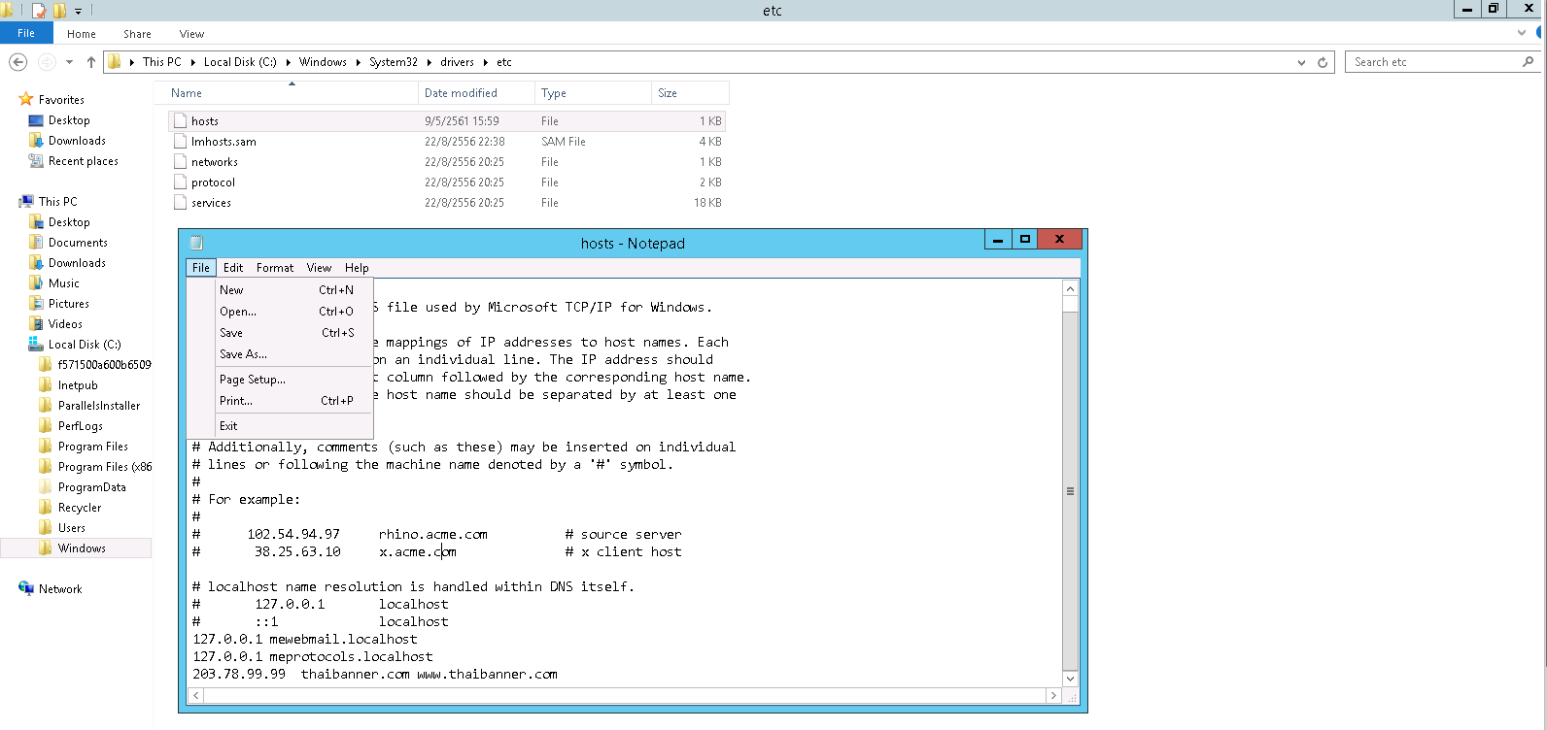Sort by the Size column header

690,93
